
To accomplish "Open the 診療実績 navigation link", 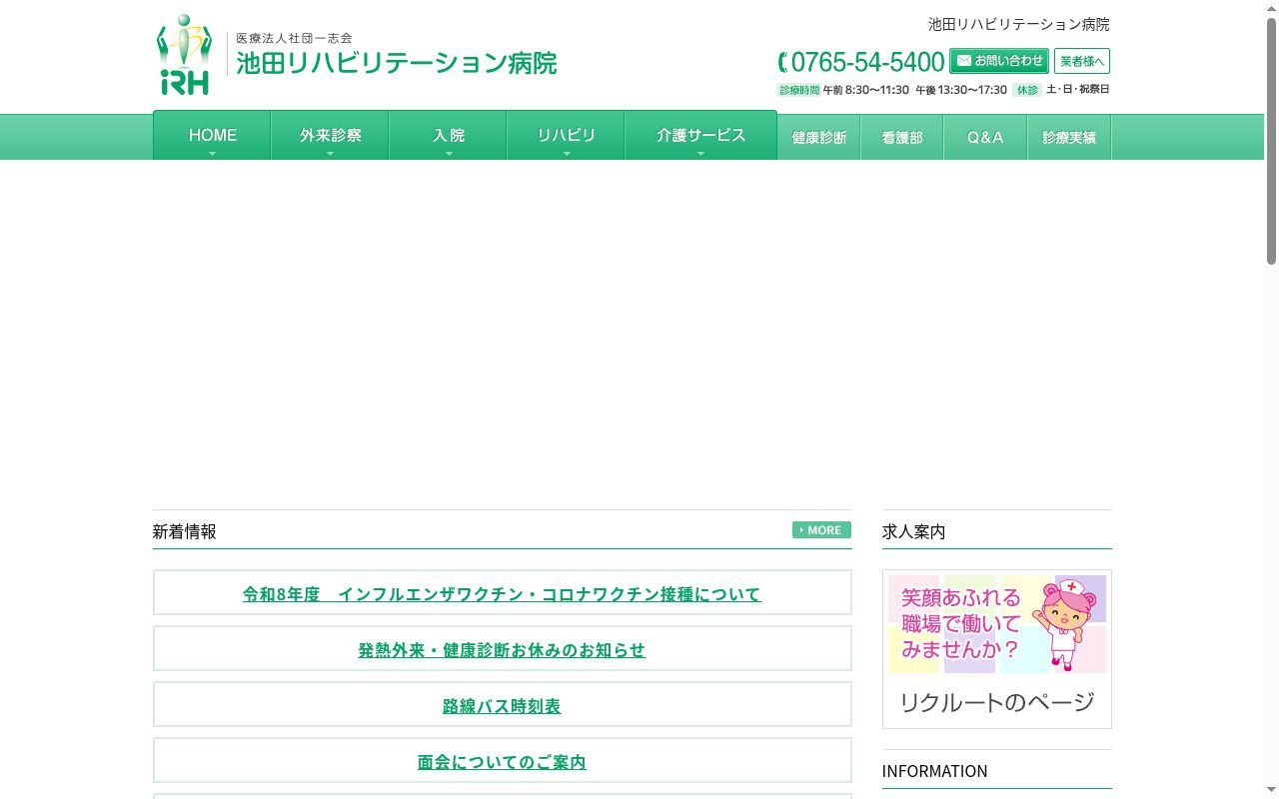I will click(x=1069, y=138).
